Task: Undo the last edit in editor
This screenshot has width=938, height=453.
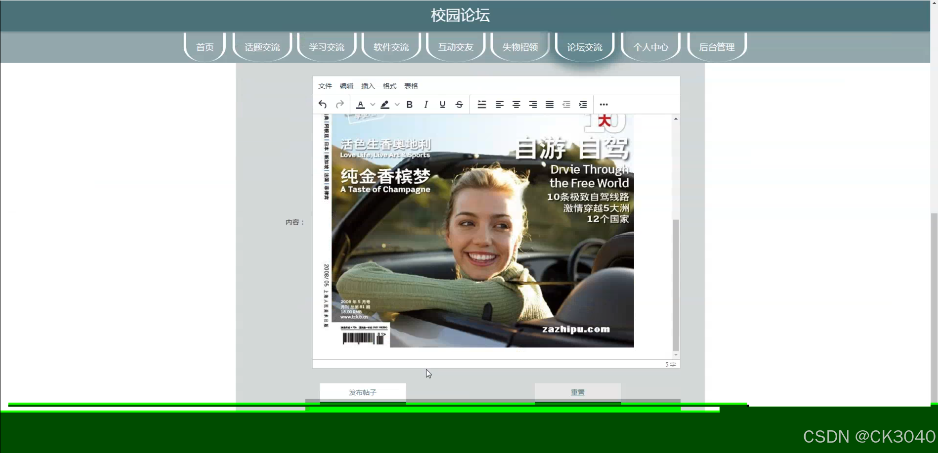Action: tap(323, 105)
